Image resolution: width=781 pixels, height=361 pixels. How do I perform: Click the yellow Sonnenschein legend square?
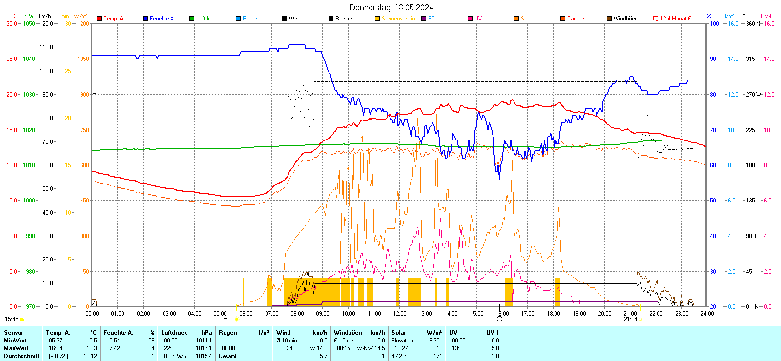point(377,19)
